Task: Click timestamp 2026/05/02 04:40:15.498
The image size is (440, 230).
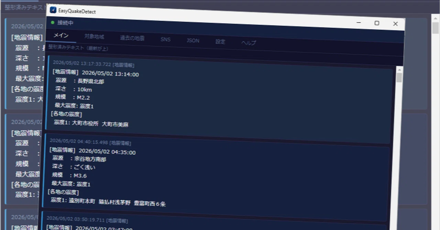Action: 79,141
